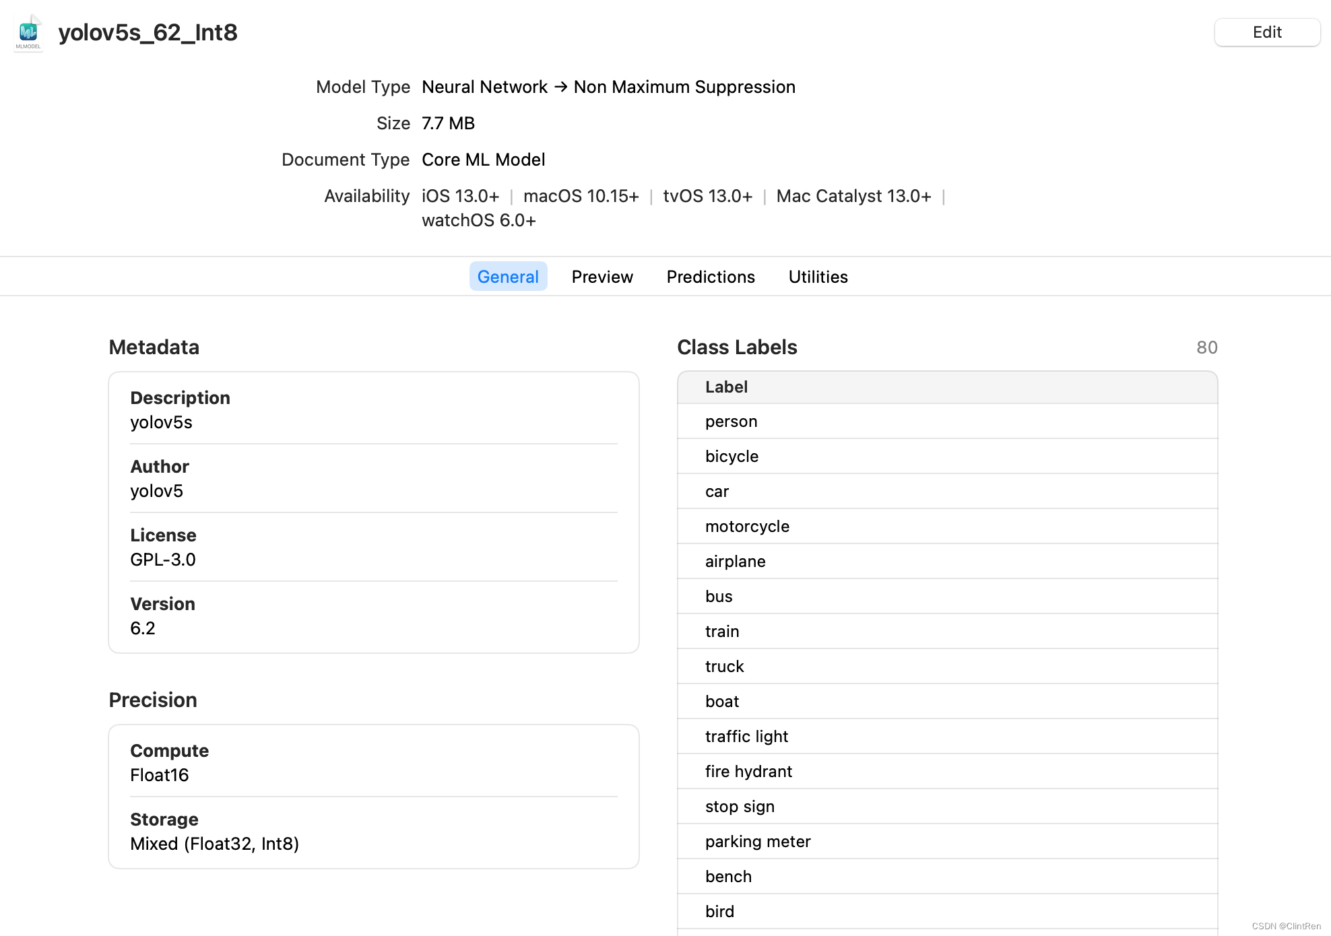Click the Edit button
The width and height of the screenshot is (1331, 936).
coord(1266,32)
